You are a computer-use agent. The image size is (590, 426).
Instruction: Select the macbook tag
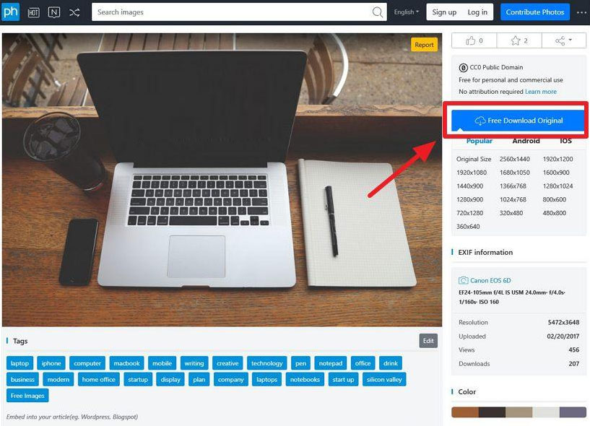coord(126,363)
